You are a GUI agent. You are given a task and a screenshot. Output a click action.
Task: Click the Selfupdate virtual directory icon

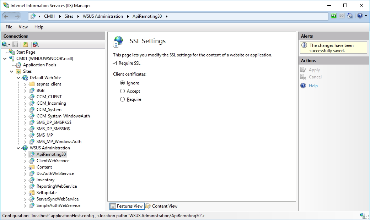(32, 193)
